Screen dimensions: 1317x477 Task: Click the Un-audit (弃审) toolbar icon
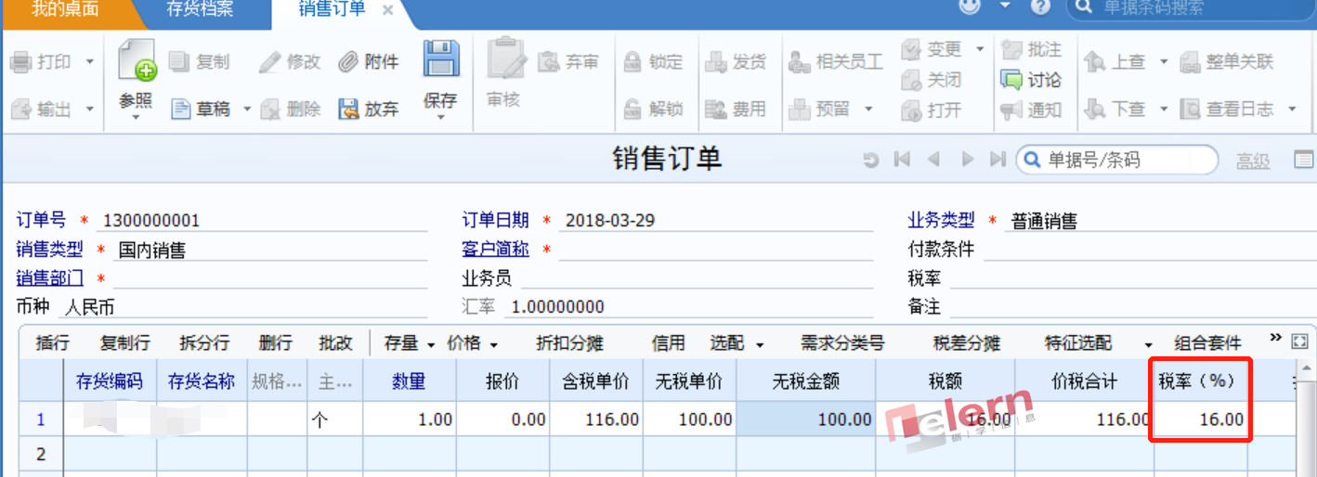(x=549, y=62)
